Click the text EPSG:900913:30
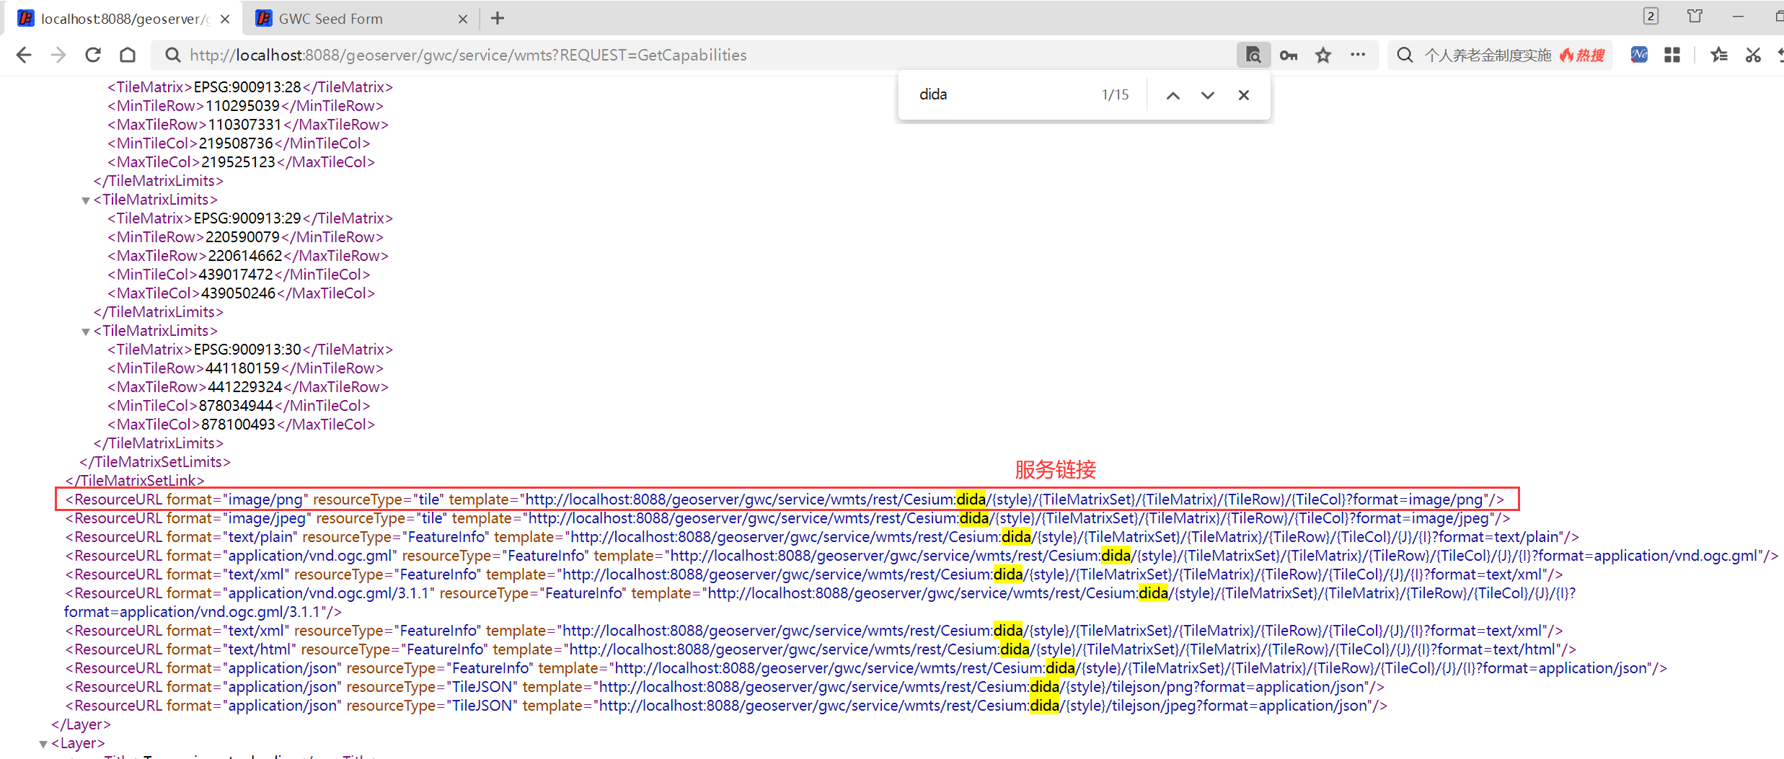 (247, 350)
